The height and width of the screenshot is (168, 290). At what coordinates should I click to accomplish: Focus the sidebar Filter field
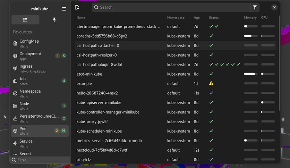coord(40,160)
